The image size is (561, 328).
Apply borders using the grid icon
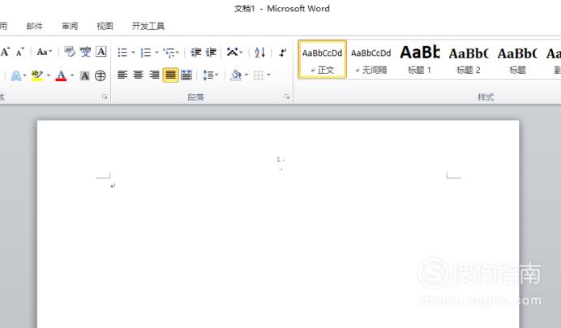point(259,75)
